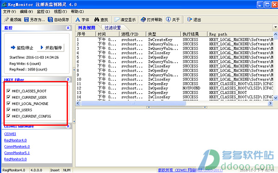Sort by the 类型 column header

163,34
